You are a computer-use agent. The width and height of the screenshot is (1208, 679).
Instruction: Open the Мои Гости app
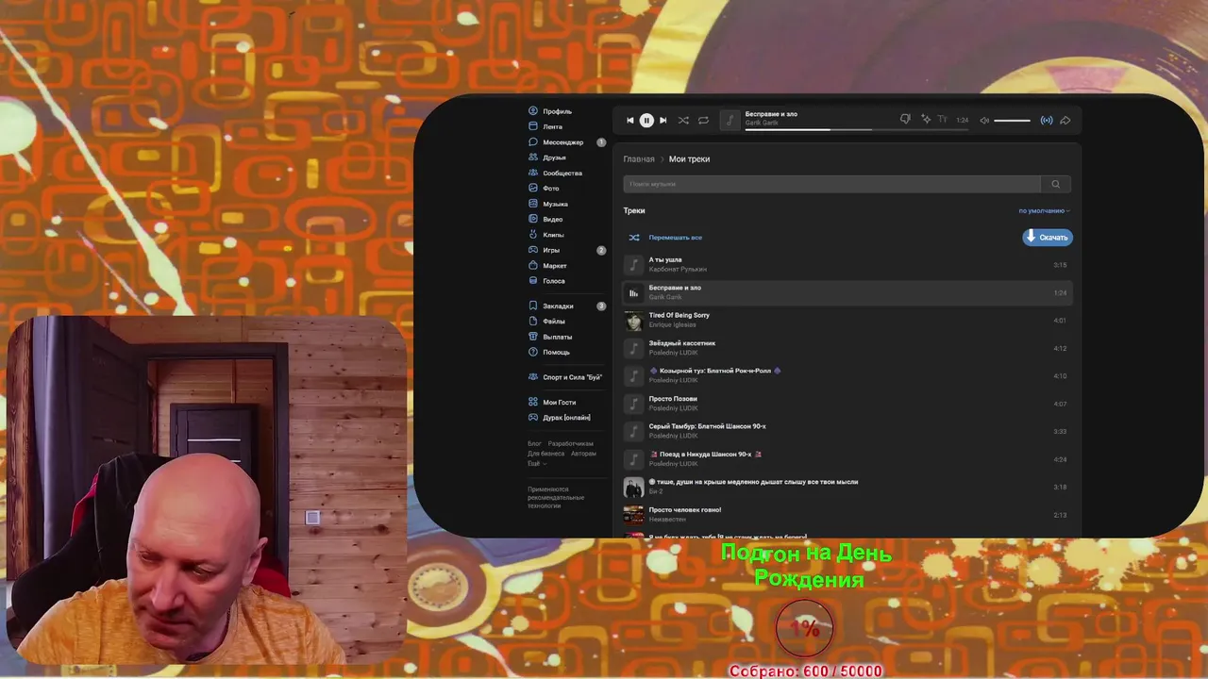click(552, 403)
